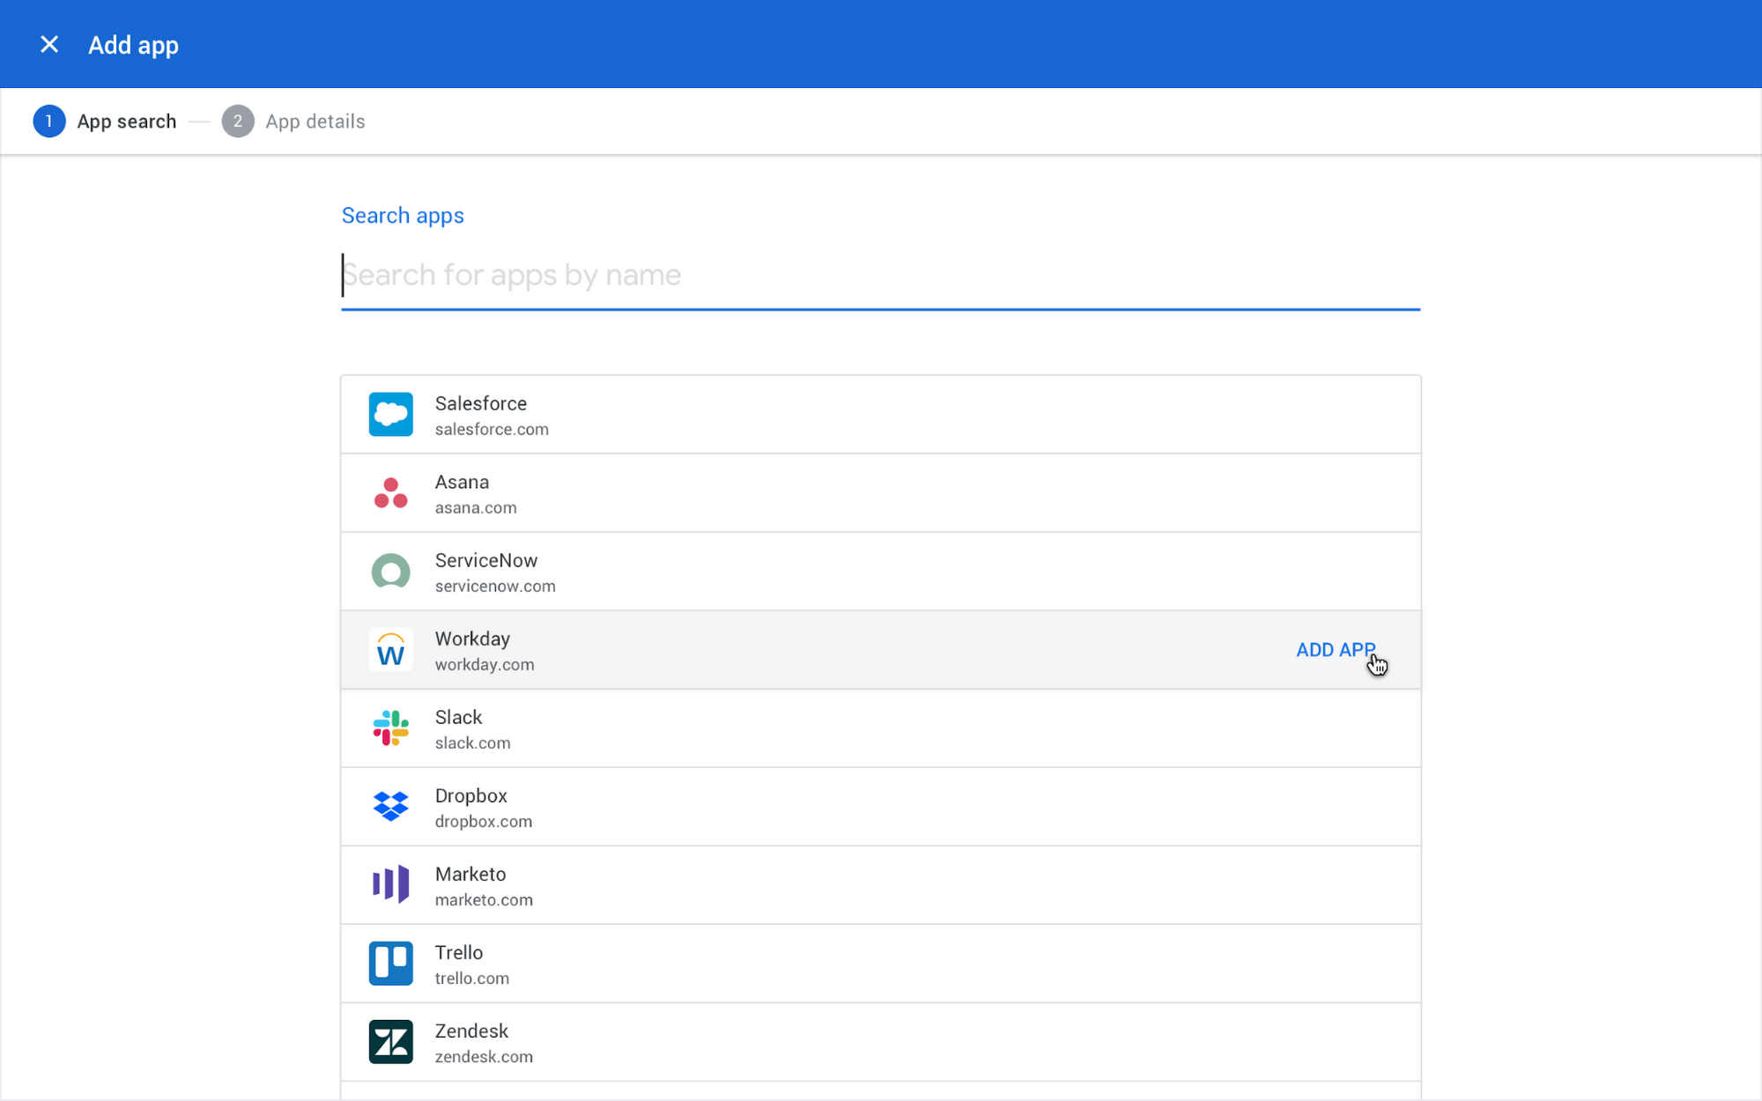Image resolution: width=1762 pixels, height=1101 pixels.
Task: Click the step 2 numbered circle
Action: pyautogui.click(x=237, y=121)
